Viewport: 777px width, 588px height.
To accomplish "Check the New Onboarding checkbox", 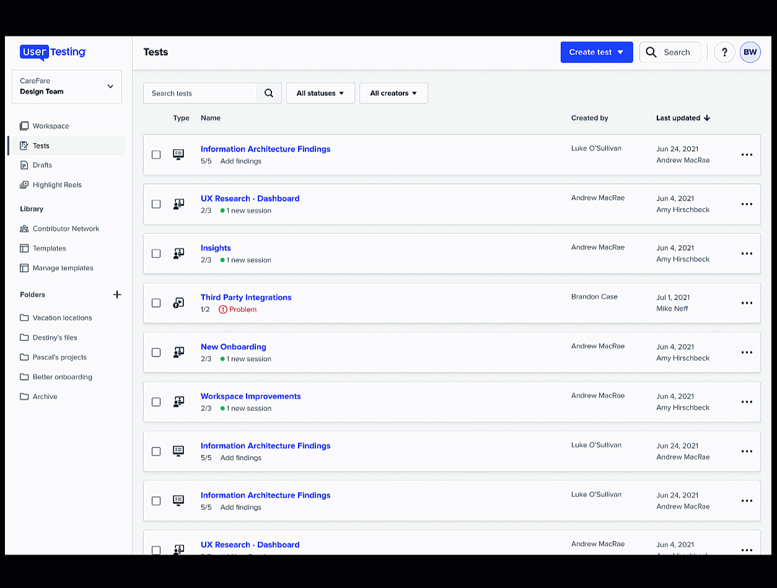I will 156,353.
